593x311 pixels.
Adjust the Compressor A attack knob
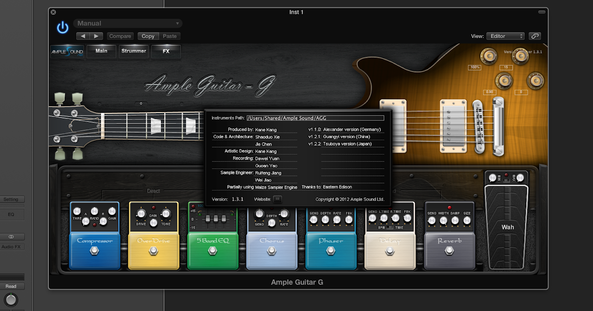click(85, 222)
